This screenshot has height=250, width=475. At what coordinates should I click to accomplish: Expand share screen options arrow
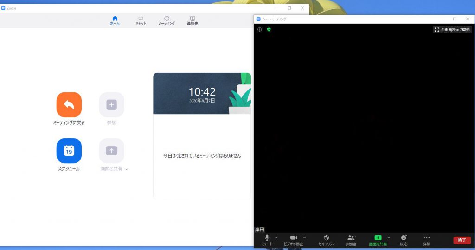pos(388,237)
